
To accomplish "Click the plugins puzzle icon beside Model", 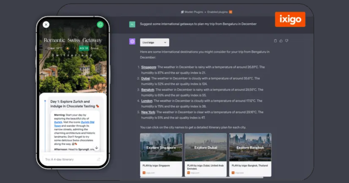I will (x=182, y=12).
